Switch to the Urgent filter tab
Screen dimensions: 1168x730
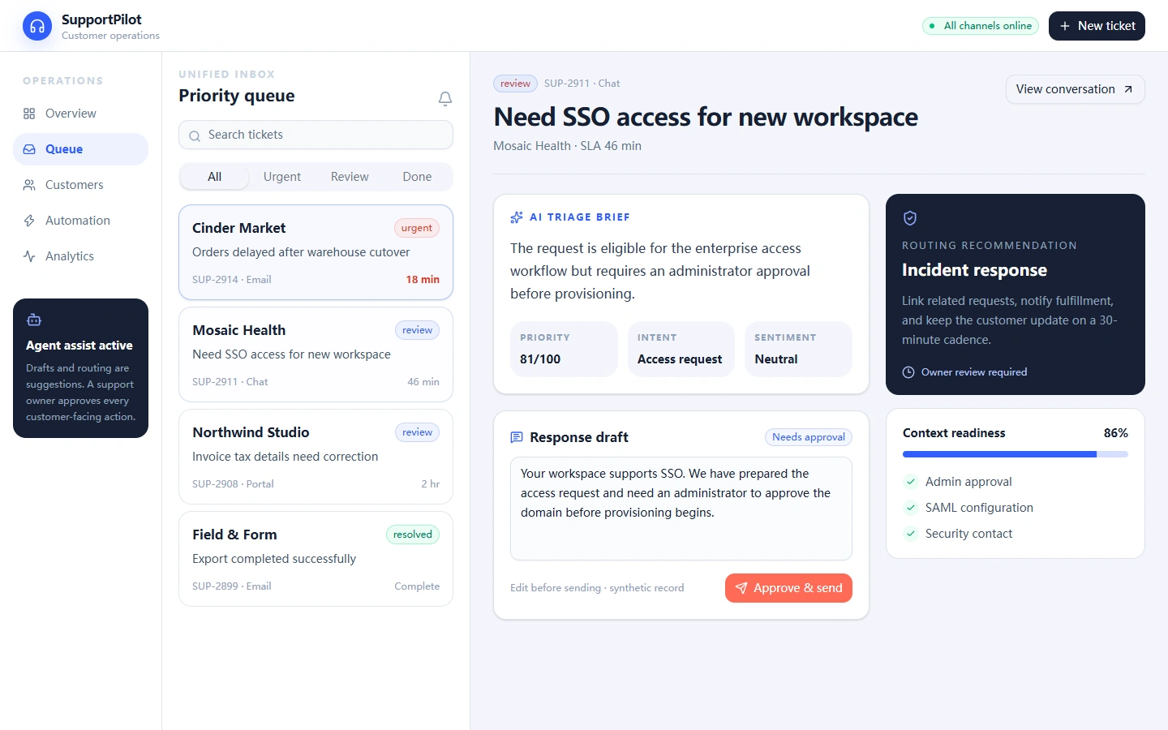[282, 177]
